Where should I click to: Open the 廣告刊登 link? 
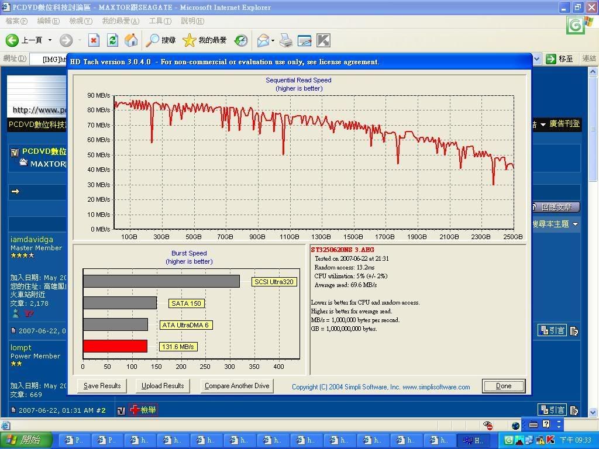(x=564, y=124)
